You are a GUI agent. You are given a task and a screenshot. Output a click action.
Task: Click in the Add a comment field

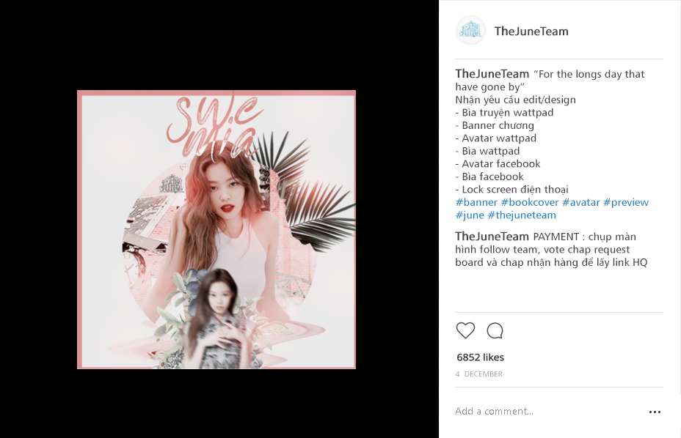click(x=547, y=411)
